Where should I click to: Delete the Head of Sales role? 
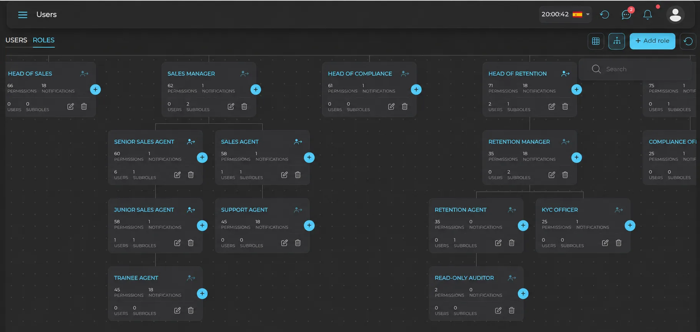click(84, 106)
